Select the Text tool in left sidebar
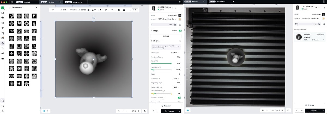The image size is (327, 114). (2, 28)
